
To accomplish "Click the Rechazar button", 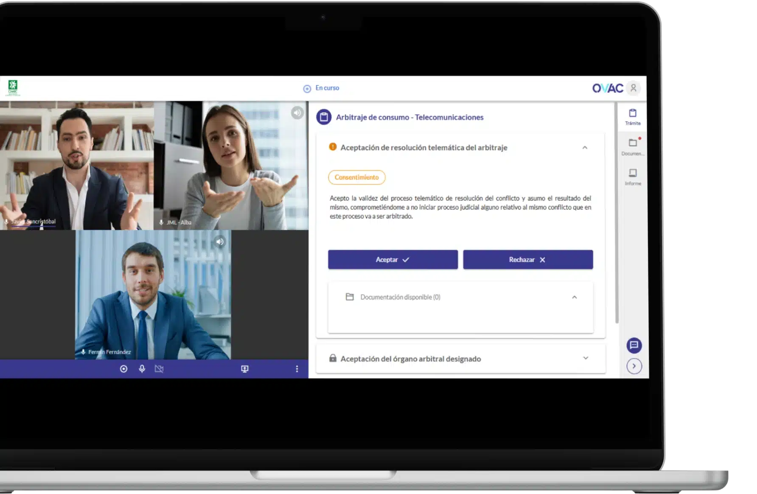I will [528, 259].
